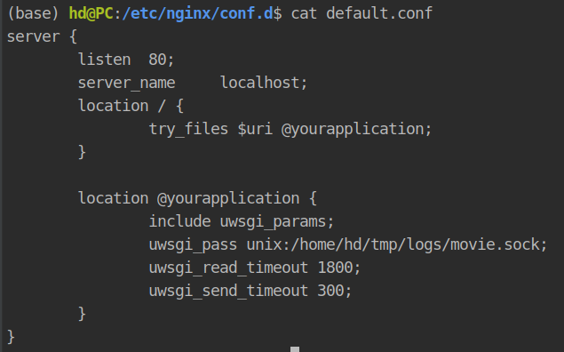Image resolution: width=564 pixels, height=352 pixels.
Task: Click the uwsgi_pass directive keyword
Action: (x=193, y=245)
